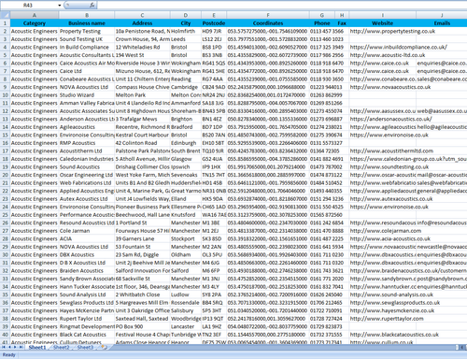
Task: Select the Black Cat Acoustics cell
Action: [87, 335]
